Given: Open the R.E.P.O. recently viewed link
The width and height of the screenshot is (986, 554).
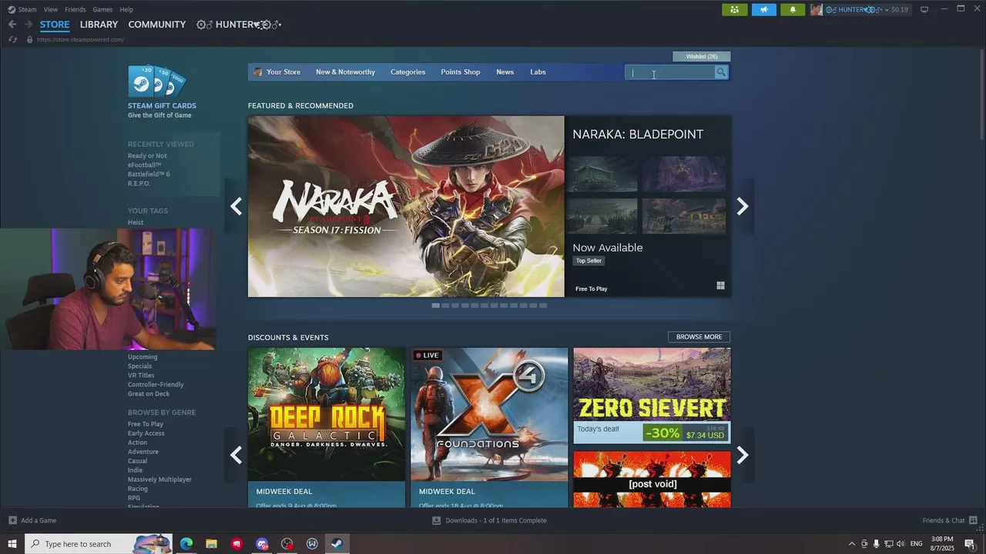Looking at the screenshot, I should 139,184.
